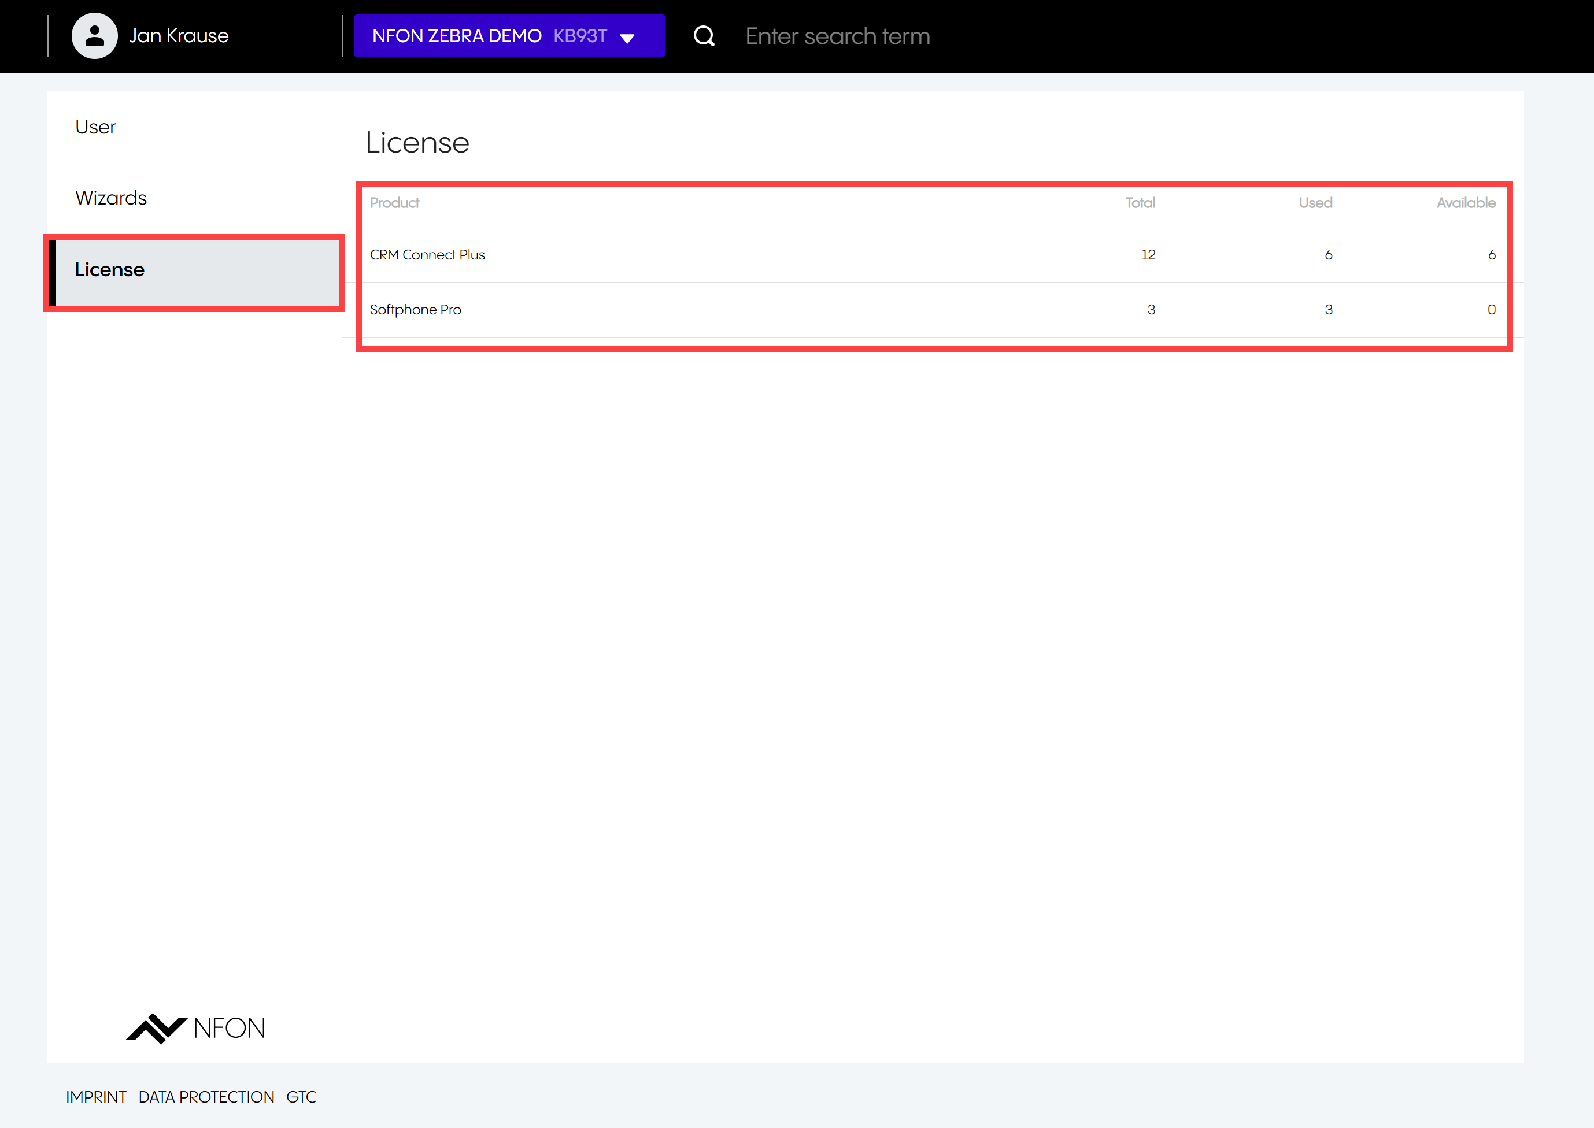Click the magnifier search icon
Viewport: 1594px width, 1128px height.
pos(704,36)
